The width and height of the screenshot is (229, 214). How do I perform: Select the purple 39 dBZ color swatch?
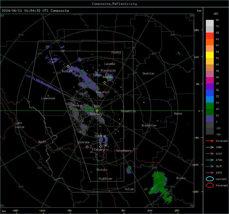tap(210, 87)
